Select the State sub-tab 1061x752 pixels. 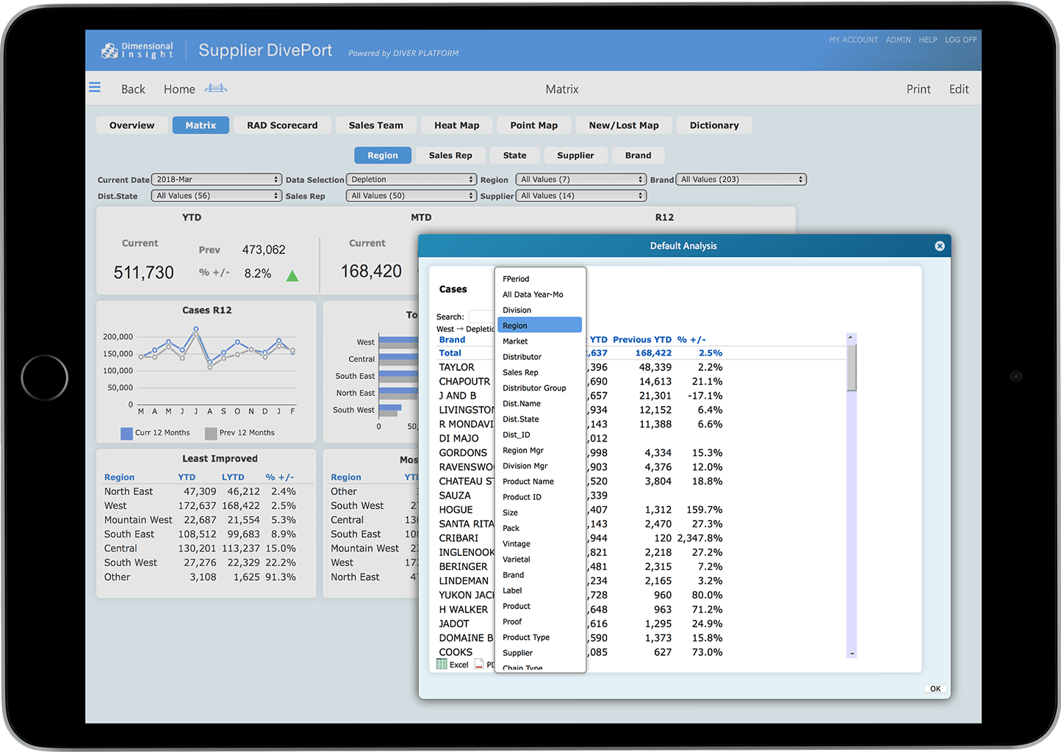tap(514, 156)
